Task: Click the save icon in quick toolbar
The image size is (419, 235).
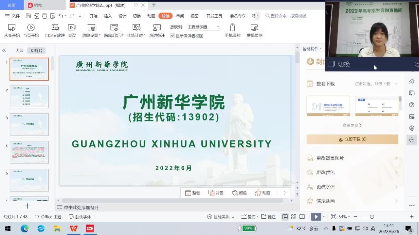Action: 28,16
